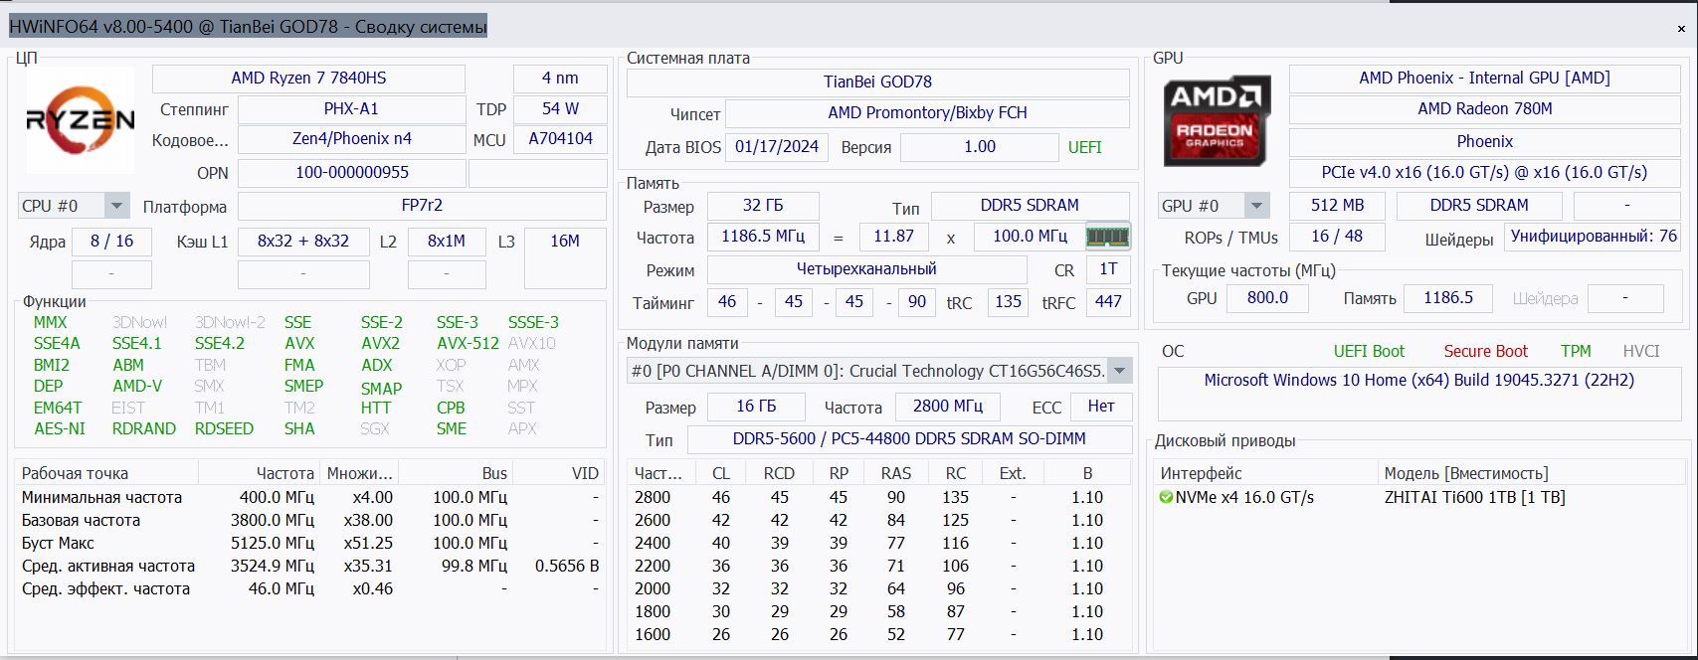The height and width of the screenshot is (660, 1698).
Task: Click the Четырехканальный mode field
Action: [x=866, y=269]
